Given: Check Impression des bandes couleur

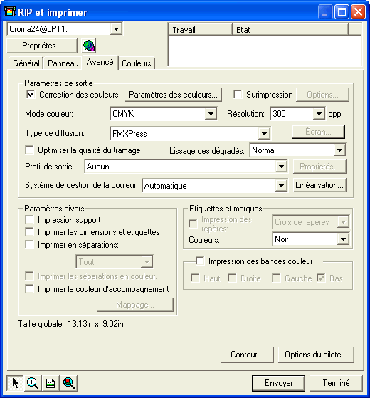Looking at the screenshot, I should coord(200,261).
